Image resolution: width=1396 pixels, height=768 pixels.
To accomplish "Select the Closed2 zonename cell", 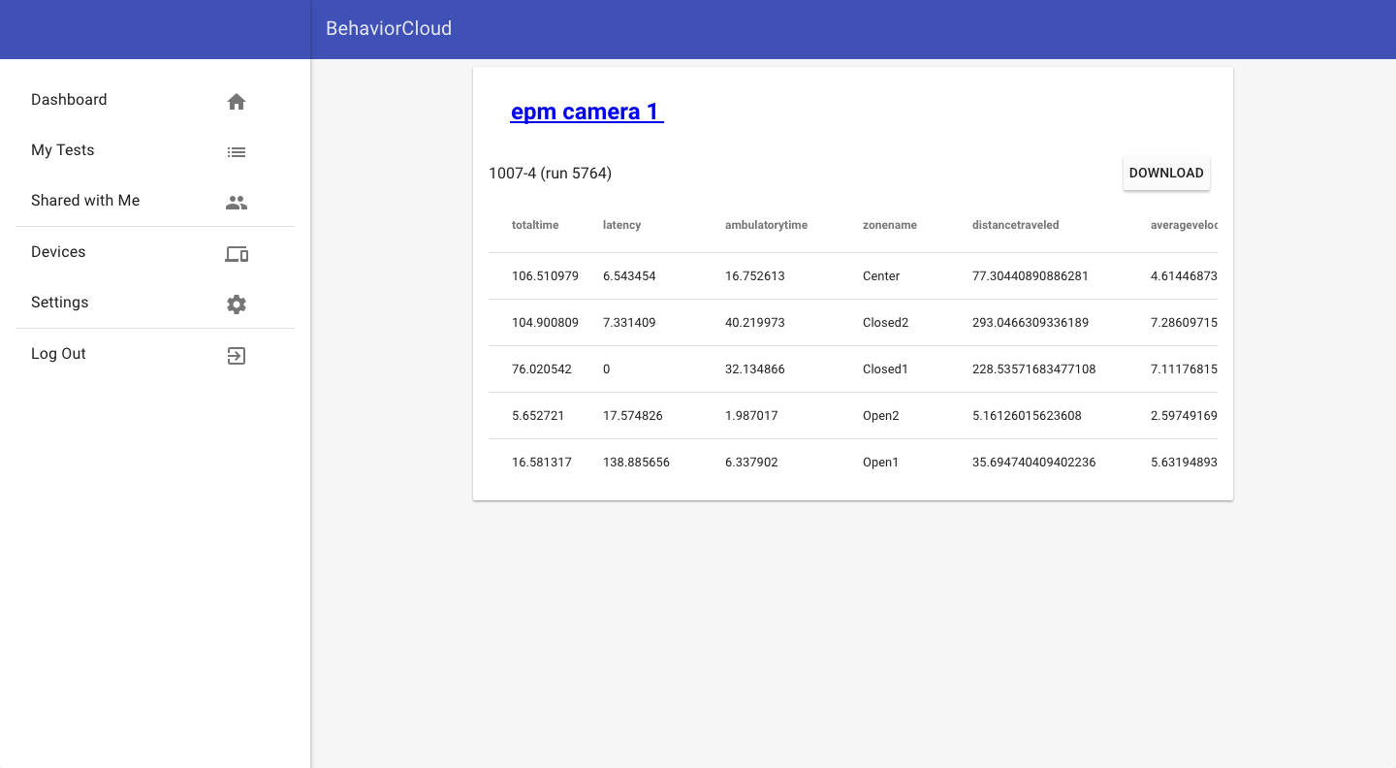I will (885, 323).
